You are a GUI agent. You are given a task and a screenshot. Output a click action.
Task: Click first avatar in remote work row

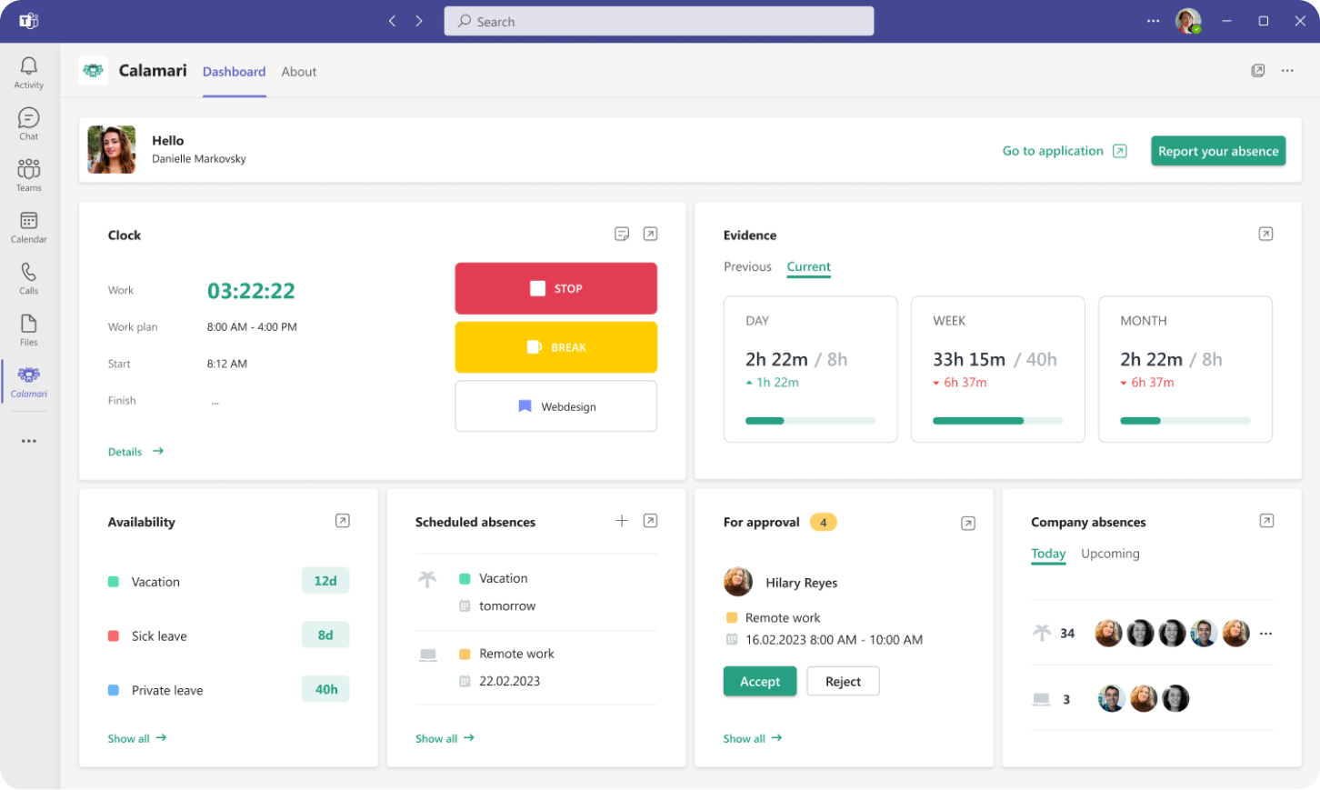pos(1112,698)
